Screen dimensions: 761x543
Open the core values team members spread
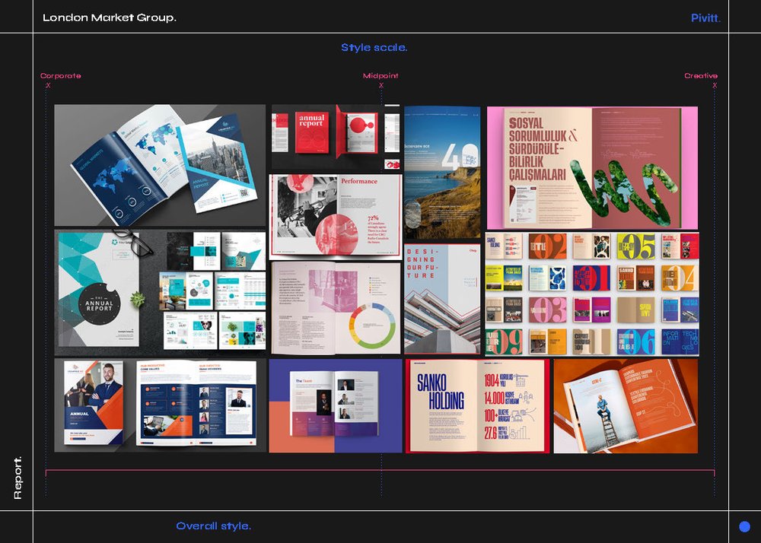[196, 403]
